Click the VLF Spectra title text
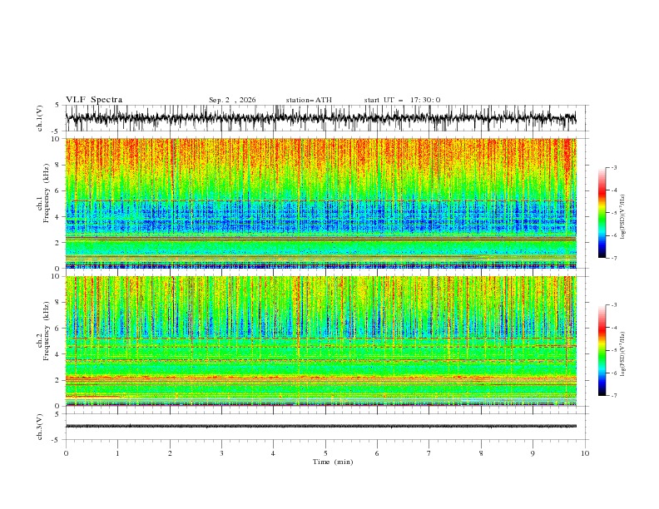The height and width of the screenshot is (509, 659). point(94,100)
